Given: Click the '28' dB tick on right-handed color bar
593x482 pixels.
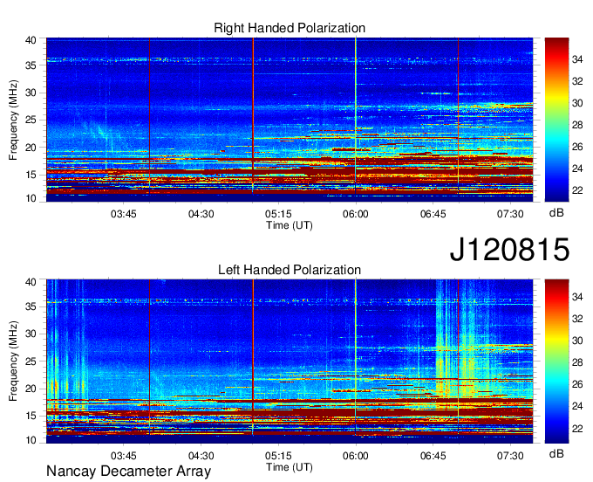Looking at the screenshot, I should (577, 125).
